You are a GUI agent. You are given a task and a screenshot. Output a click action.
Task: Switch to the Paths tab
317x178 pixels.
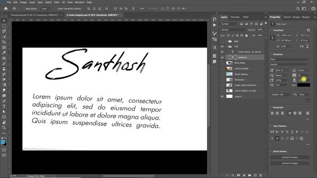[246, 17]
